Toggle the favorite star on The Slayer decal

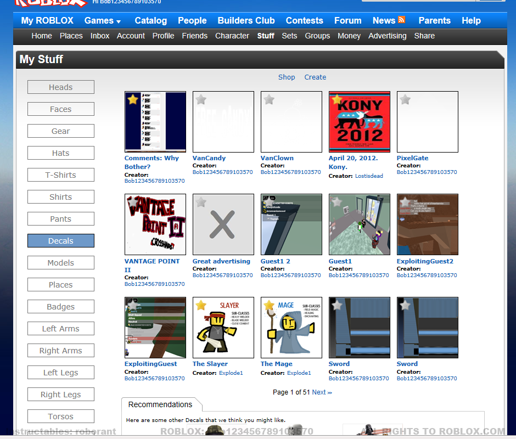click(200, 305)
